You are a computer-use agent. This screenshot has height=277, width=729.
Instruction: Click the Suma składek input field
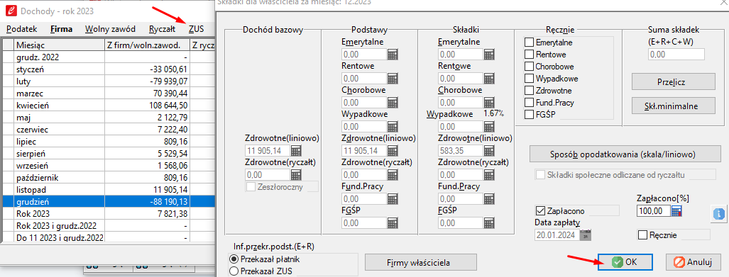(x=676, y=55)
